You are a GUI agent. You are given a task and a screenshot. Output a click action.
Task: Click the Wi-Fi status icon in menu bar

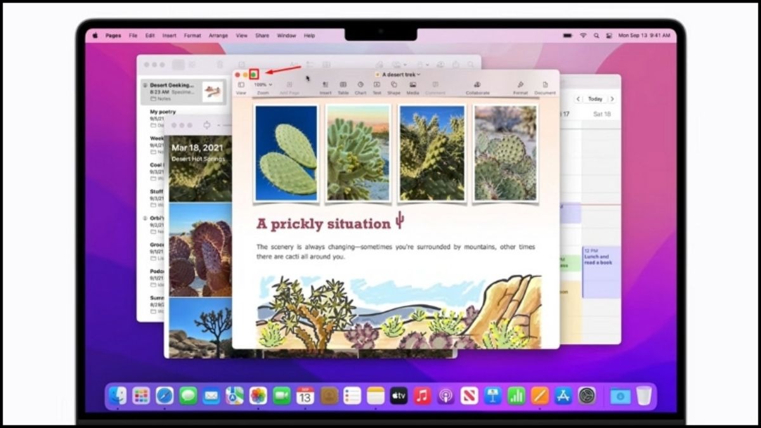pyautogui.click(x=583, y=36)
